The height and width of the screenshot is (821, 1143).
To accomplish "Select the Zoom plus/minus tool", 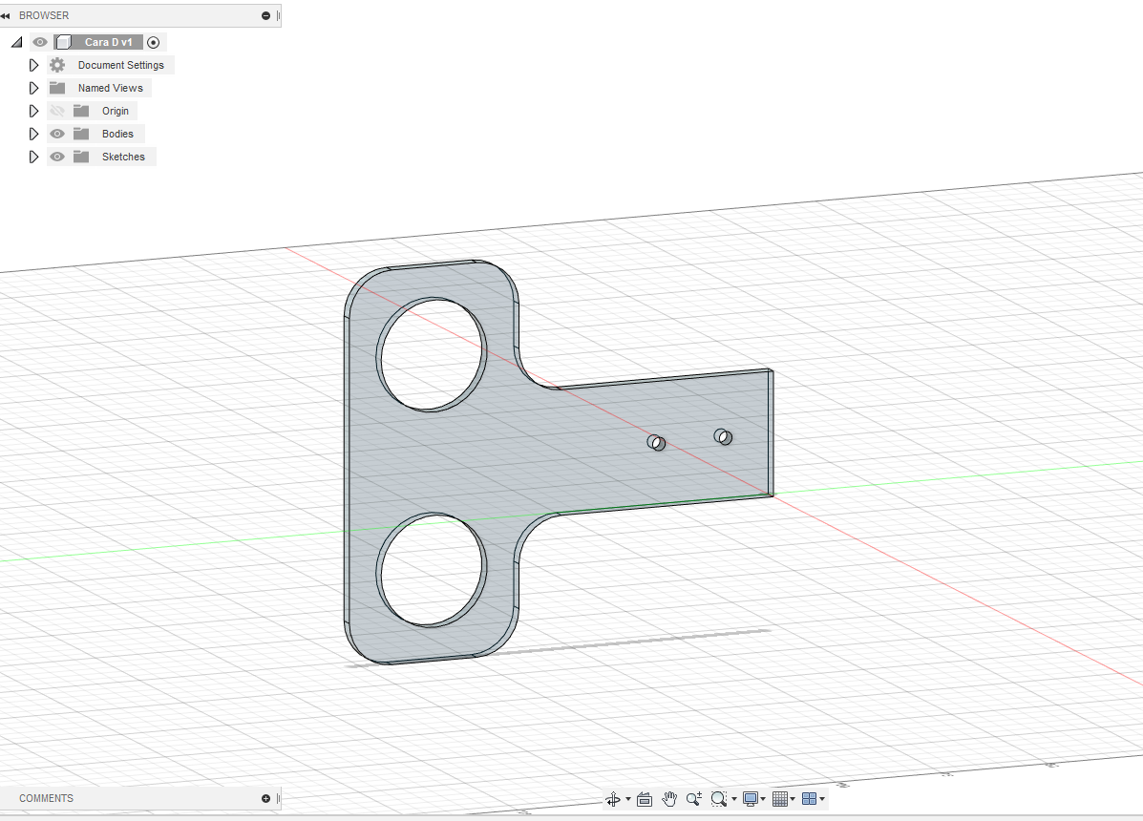I will (x=694, y=799).
